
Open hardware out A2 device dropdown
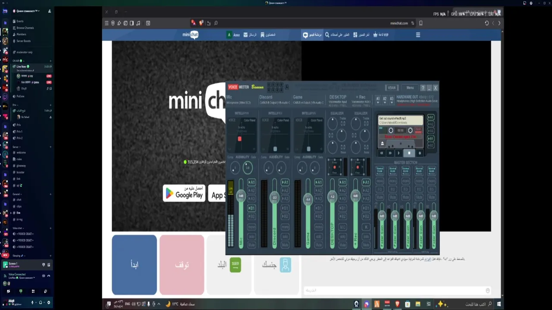click(x=385, y=99)
